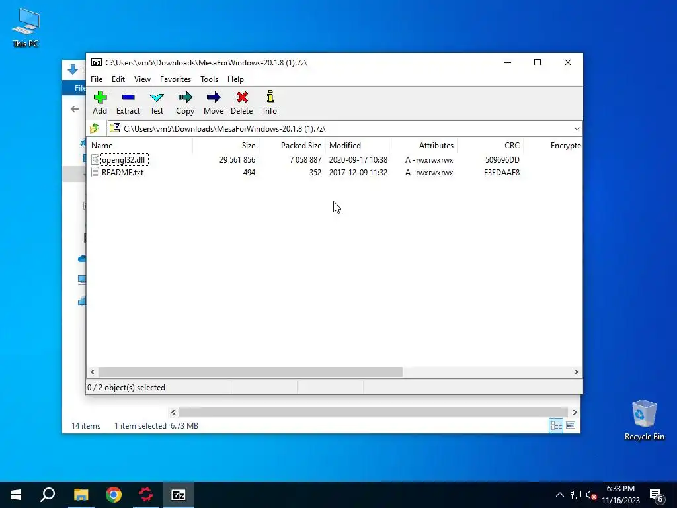This screenshot has height=508, width=677.
Task: Open Windows taskbar search
Action: 48,495
